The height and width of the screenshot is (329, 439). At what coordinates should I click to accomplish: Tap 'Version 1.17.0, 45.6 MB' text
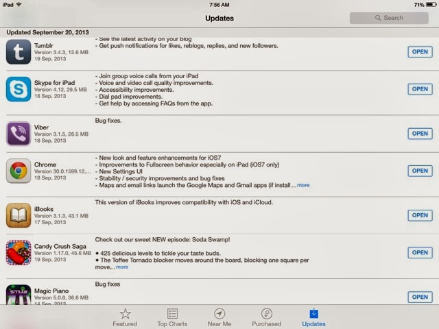click(x=62, y=253)
